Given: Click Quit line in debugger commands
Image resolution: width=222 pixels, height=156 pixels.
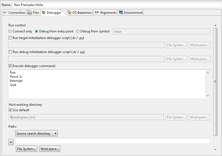Looking at the screenshot, I should click(x=13, y=85).
